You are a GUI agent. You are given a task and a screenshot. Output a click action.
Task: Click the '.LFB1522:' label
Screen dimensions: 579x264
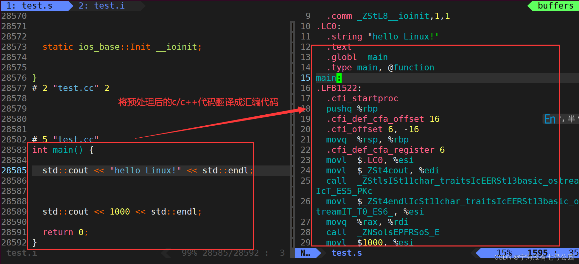(x=339, y=88)
